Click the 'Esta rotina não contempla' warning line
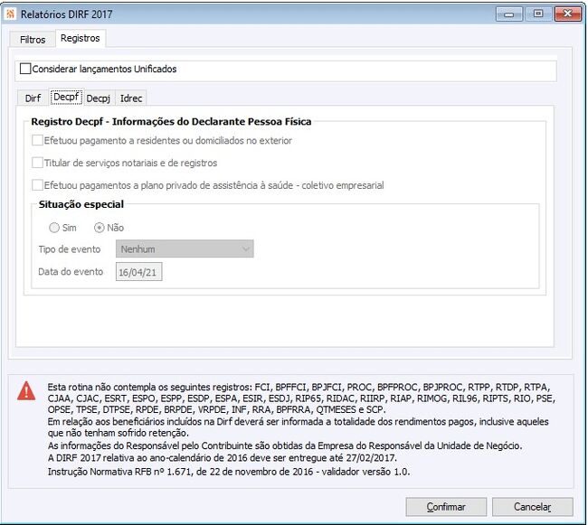The width and height of the screenshot is (588, 525). pyautogui.click(x=299, y=387)
